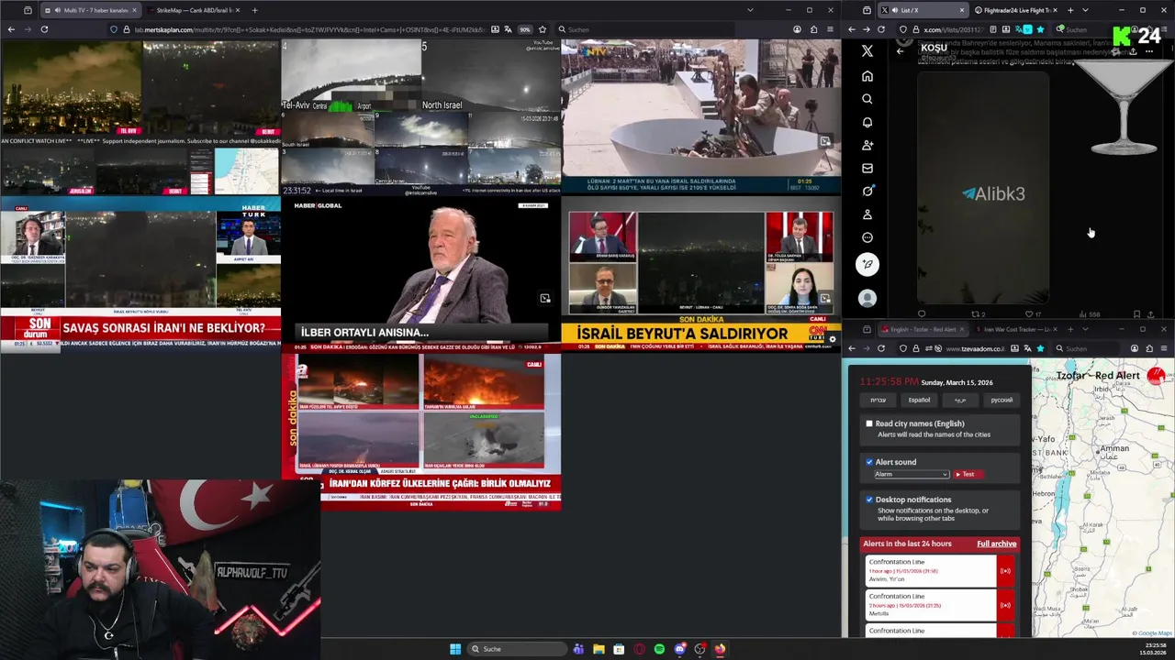
Task: Open X More circle icon in sidebar
Action: point(867,237)
